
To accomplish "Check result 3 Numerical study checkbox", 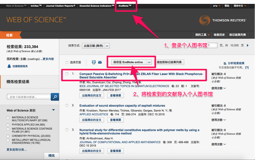I will tap(67, 130).
